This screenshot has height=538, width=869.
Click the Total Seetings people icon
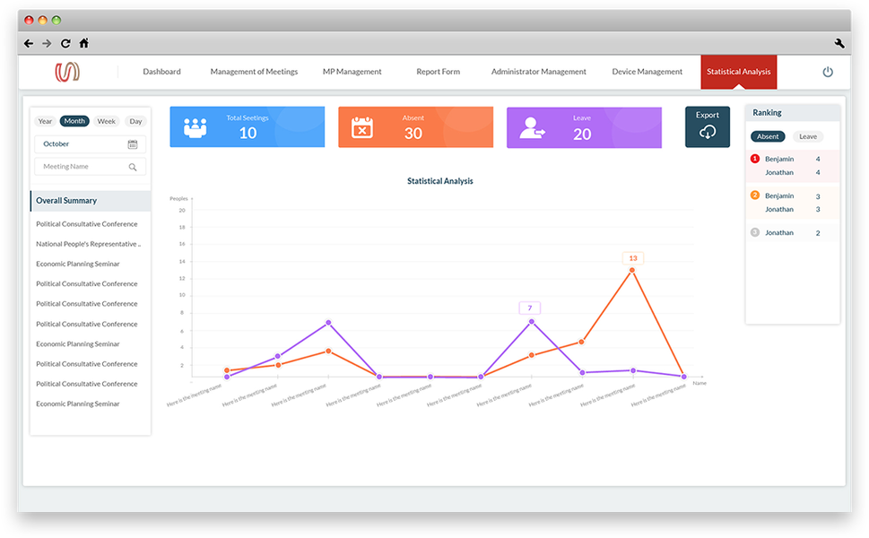pyautogui.click(x=196, y=127)
